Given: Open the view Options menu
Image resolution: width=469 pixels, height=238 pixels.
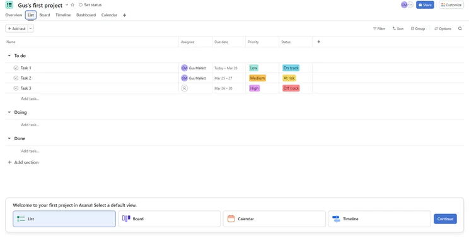Looking at the screenshot, I should point(443,29).
